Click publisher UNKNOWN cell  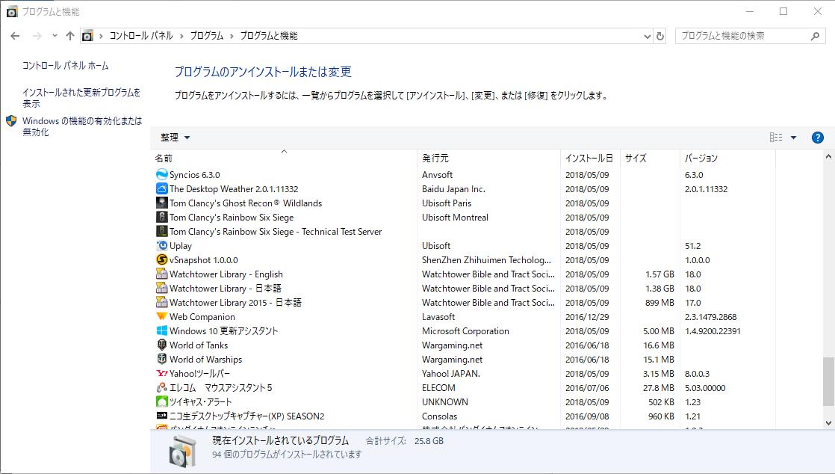click(444, 402)
